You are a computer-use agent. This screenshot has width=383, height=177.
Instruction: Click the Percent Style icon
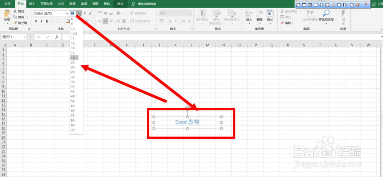point(170,21)
